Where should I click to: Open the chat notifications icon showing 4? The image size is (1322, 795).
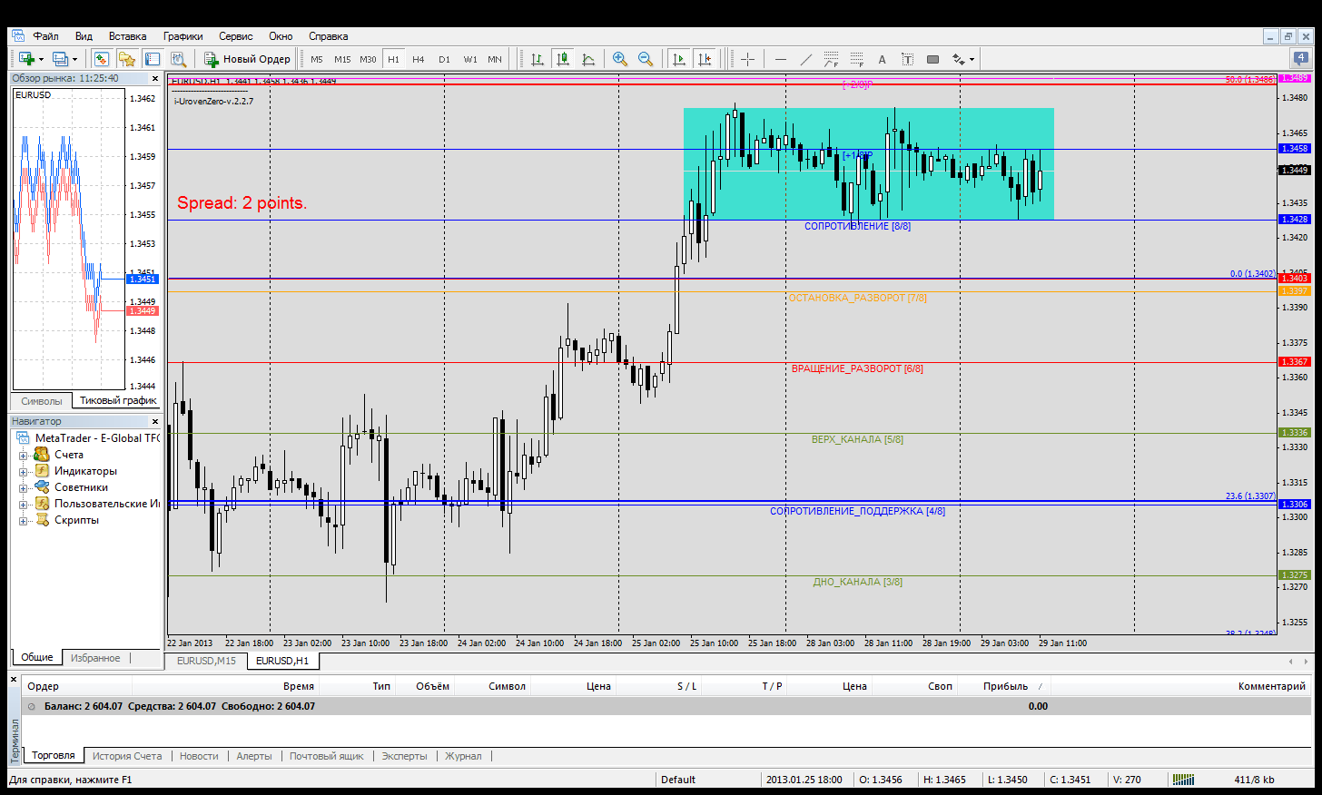click(1301, 59)
